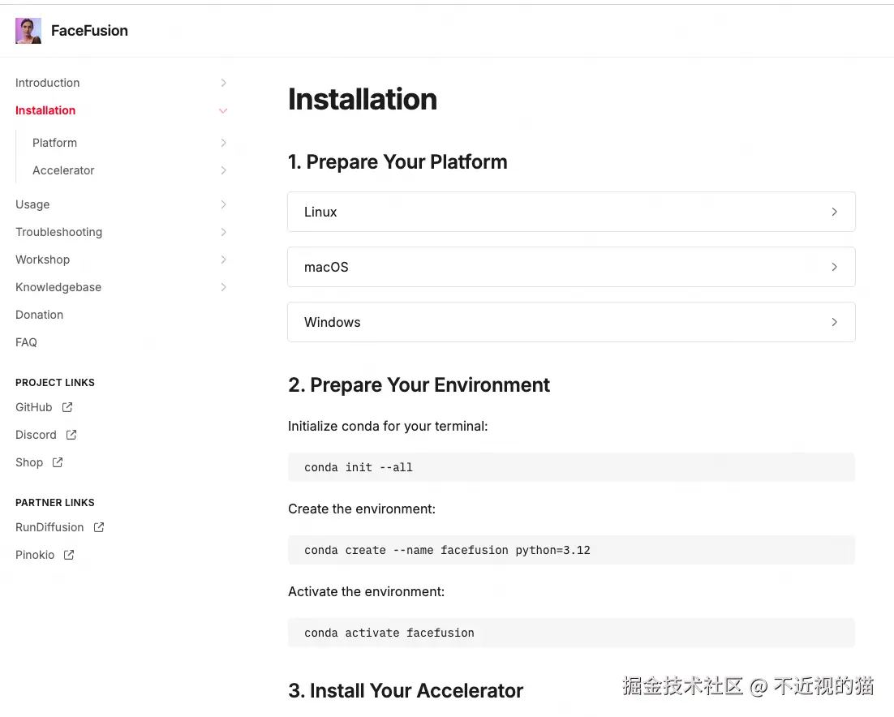Click the arrow icon on Linux card

[x=834, y=212]
